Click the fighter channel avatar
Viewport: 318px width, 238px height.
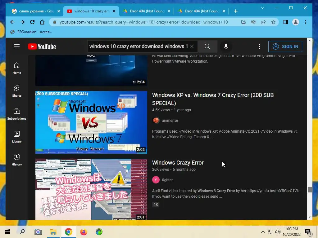click(156, 180)
